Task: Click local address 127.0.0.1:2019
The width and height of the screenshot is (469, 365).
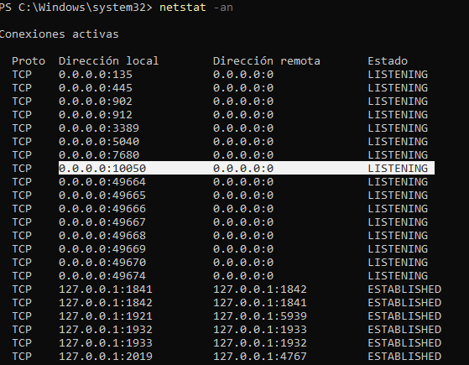Action: click(106, 357)
